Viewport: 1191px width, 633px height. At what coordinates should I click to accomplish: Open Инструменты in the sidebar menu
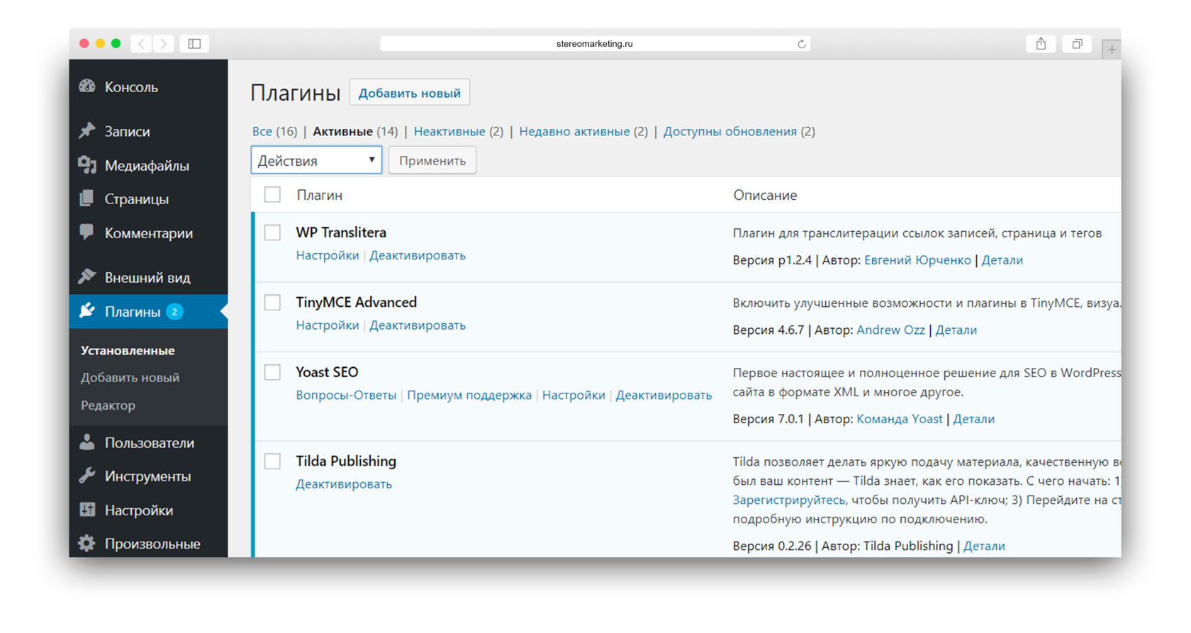click(147, 476)
